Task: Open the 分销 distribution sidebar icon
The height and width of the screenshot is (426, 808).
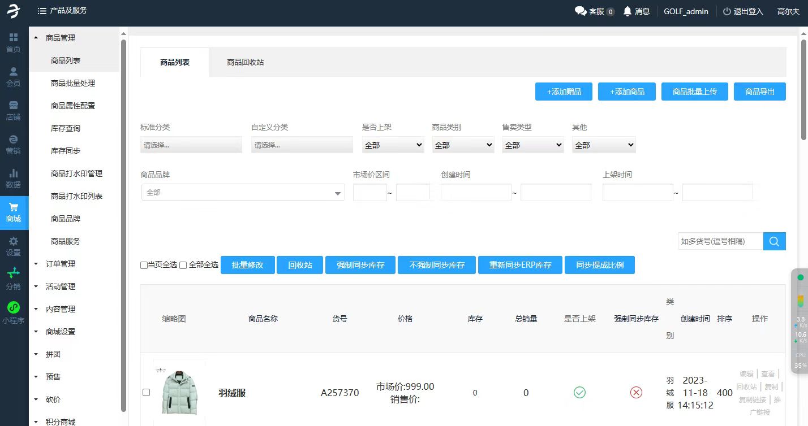Action: (14, 279)
